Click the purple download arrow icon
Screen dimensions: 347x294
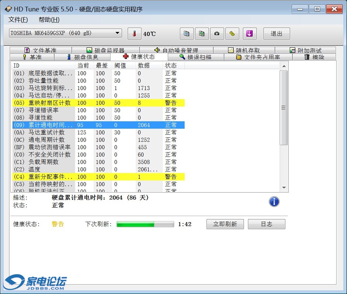[x=250, y=34]
